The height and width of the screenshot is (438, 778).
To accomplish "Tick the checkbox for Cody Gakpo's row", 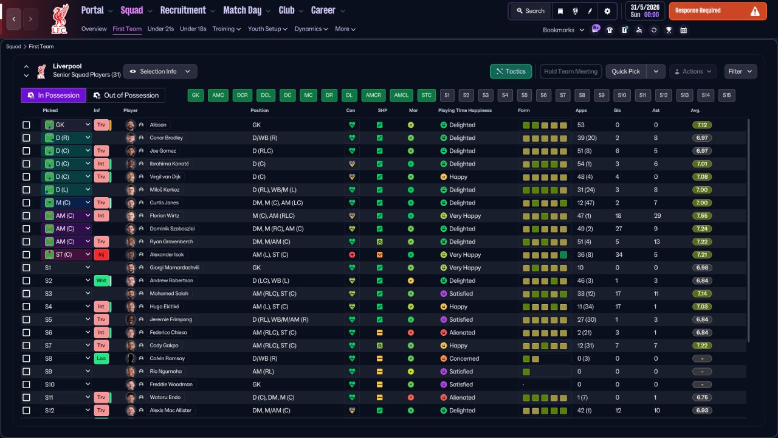I will click(x=26, y=346).
